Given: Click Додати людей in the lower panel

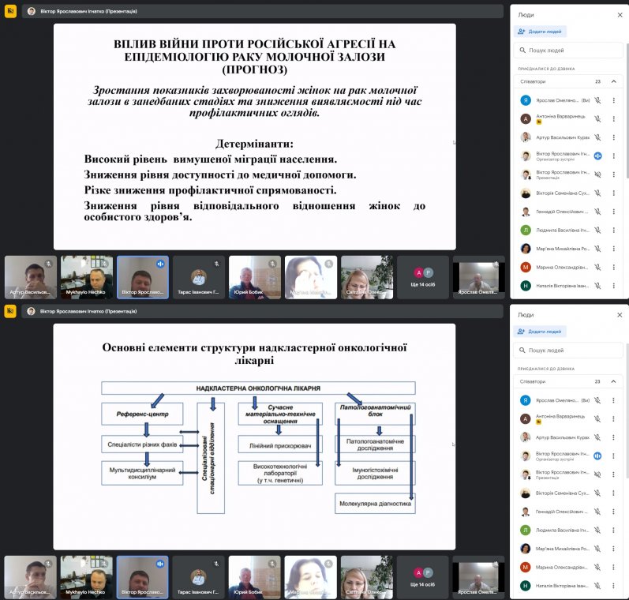Looking at the screenshot, I should click(x=540, y=331).
